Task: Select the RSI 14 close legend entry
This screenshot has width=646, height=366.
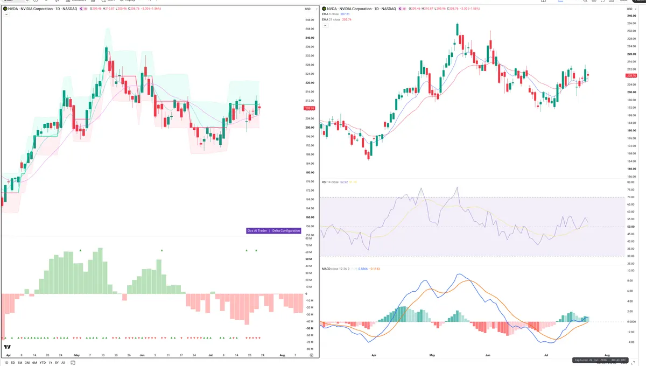Action: (x=330, y=182)
